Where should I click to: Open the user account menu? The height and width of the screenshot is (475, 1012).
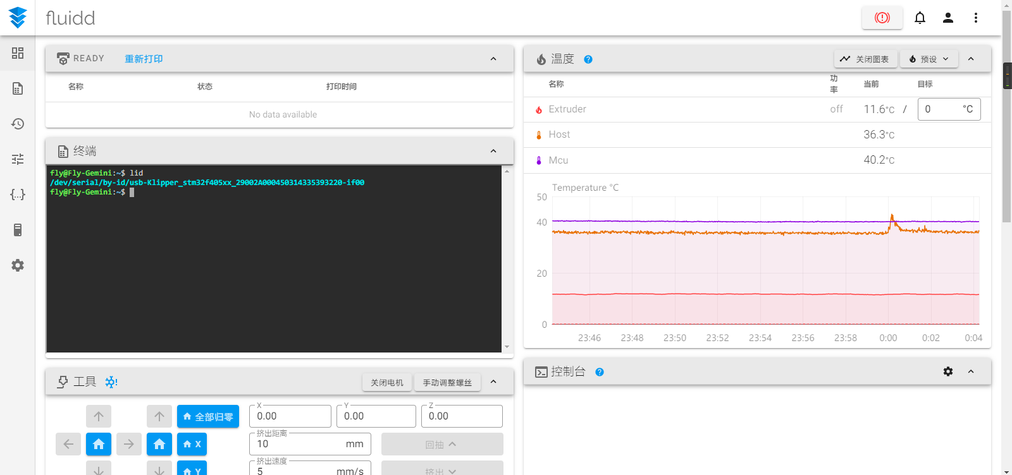[948, 18]
